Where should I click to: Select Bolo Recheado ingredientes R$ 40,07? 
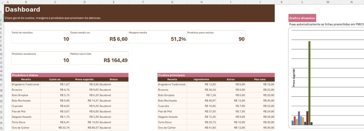(x=202, y=101)
